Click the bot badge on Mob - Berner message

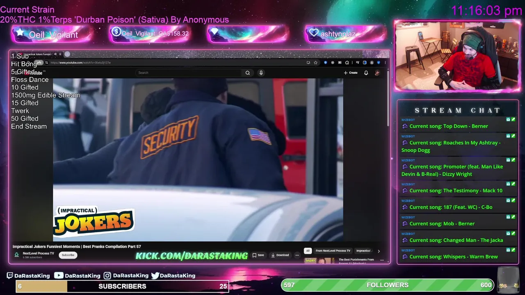(x=508, y=217)
